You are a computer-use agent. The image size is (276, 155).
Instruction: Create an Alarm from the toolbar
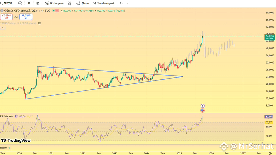[x=82, y=3]
